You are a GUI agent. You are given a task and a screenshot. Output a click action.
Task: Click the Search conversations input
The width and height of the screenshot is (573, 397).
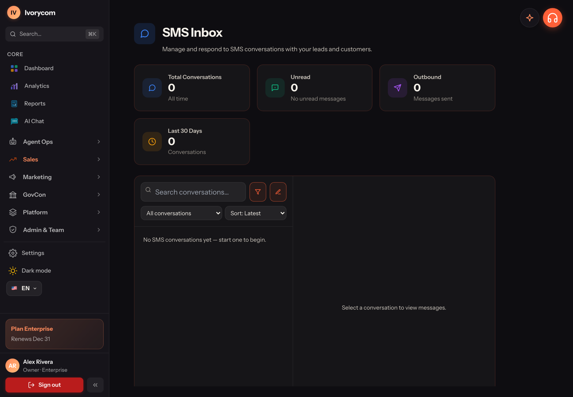pyautogui.click(x=193, y=192)
